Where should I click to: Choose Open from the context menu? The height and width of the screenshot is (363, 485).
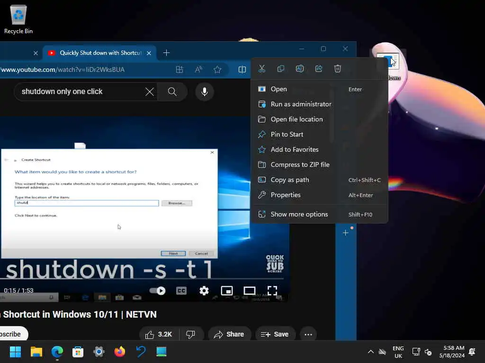pyautogui.click(x=319, y=89)
